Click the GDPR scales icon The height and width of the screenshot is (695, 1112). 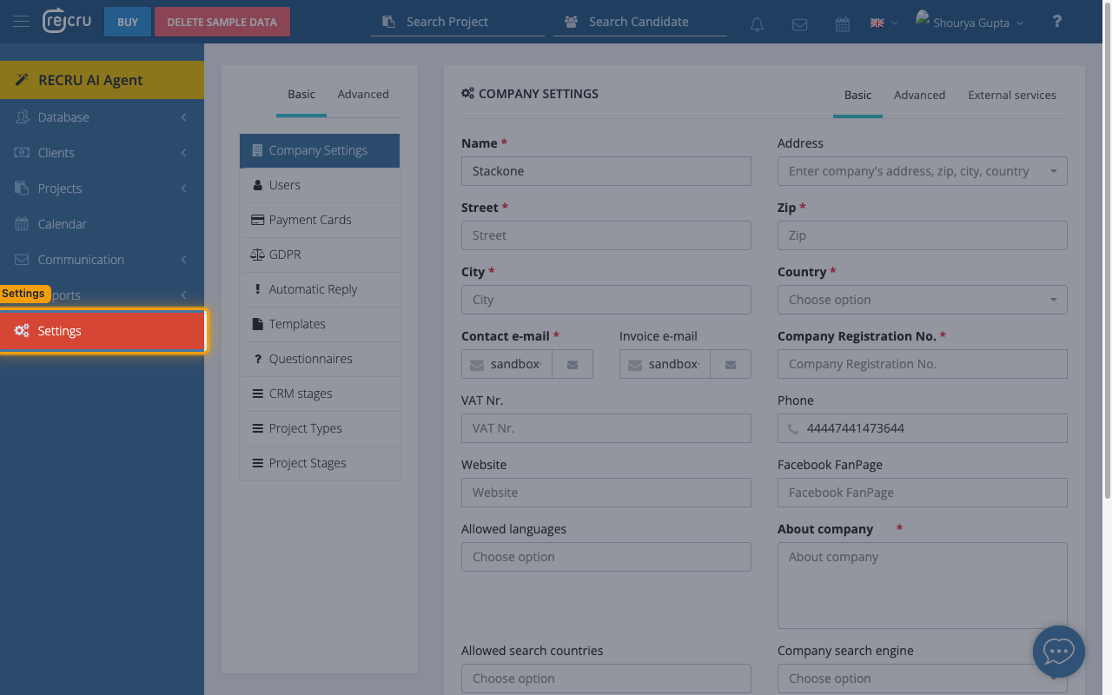point(257,255)
